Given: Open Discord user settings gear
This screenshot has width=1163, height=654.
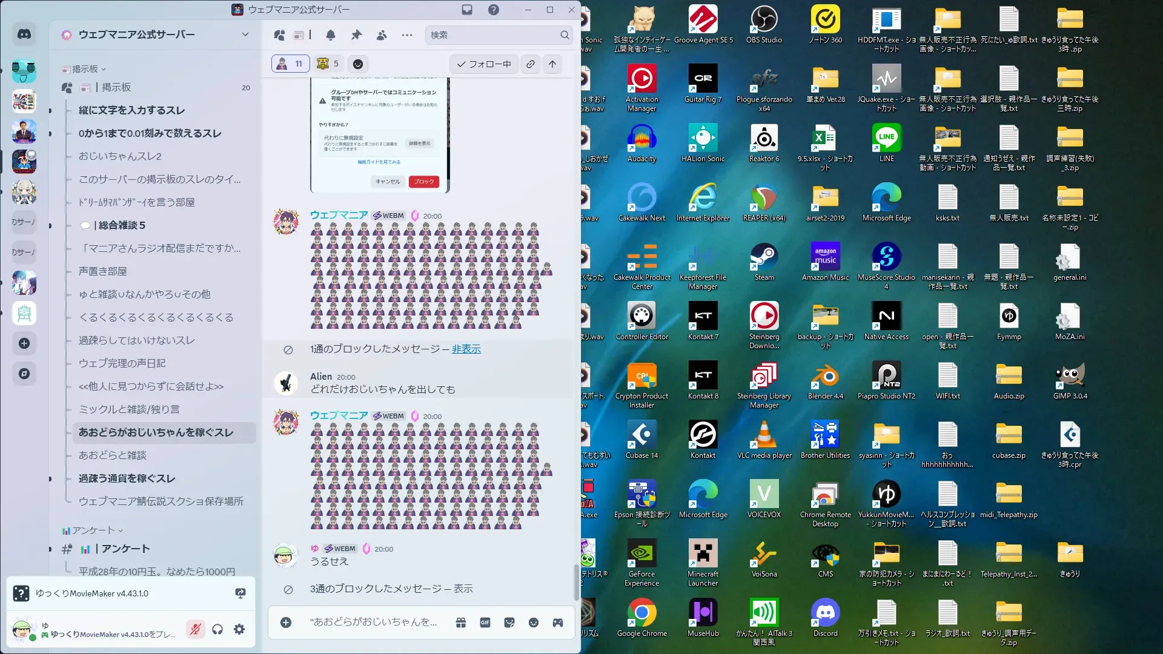Looking at the screenshot, I should pos(239,630).
